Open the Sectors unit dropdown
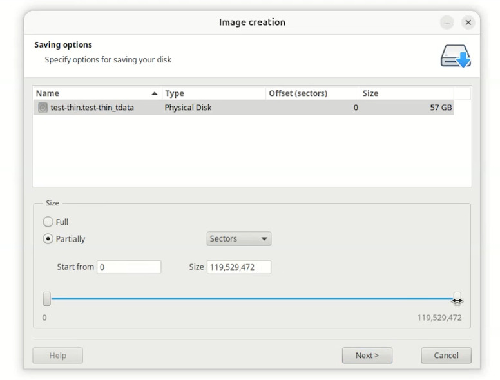 pyautogui.click(x=239, y=239)
